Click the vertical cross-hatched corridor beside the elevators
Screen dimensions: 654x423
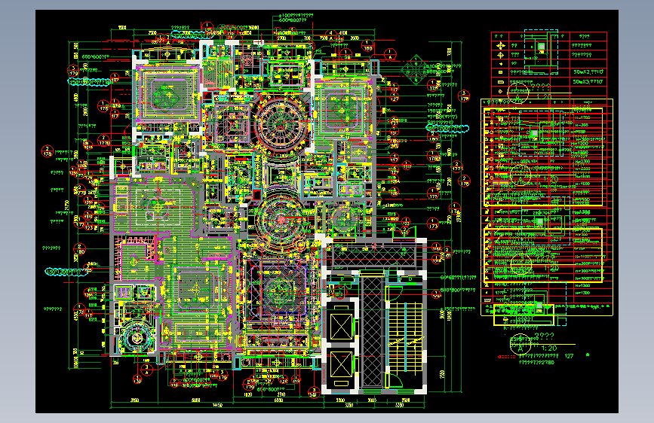click(372, 331)
